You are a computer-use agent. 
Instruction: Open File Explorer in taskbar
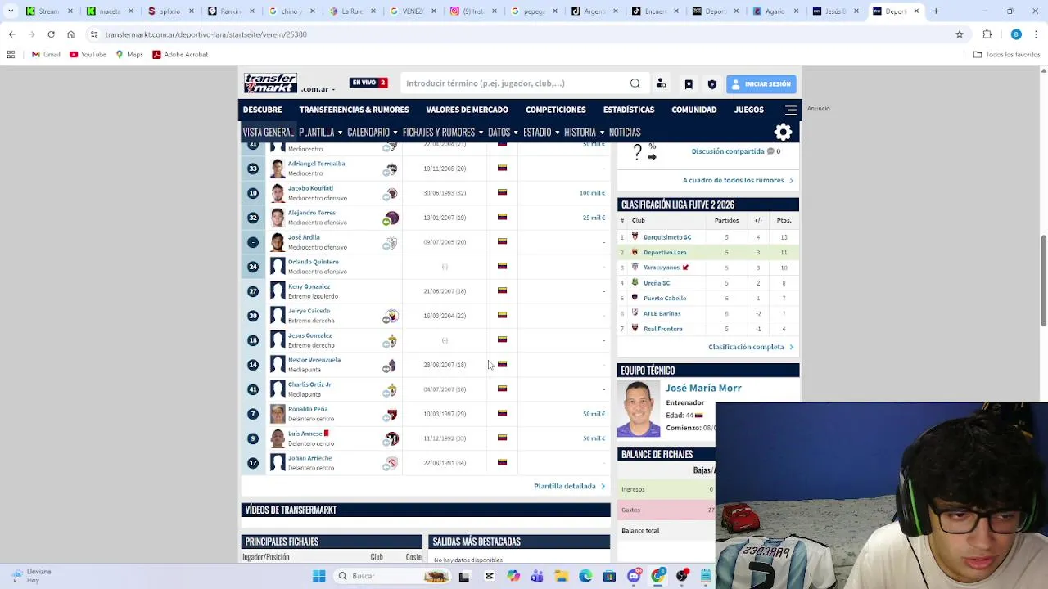(562, 576)
